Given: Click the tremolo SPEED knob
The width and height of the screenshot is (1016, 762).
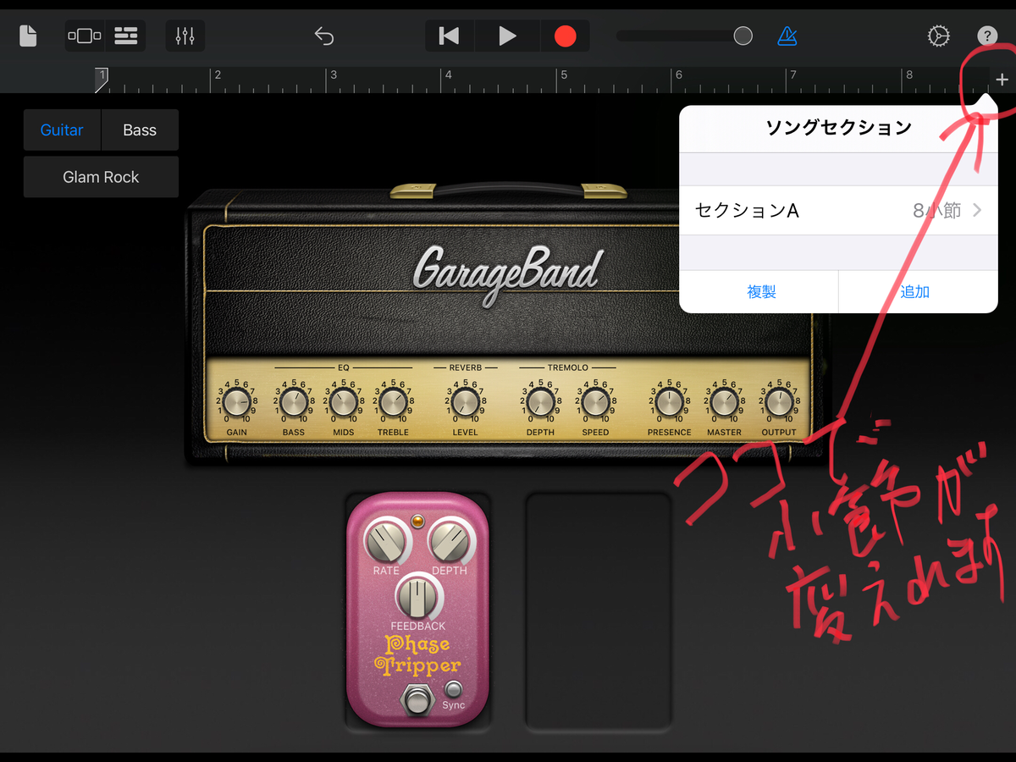Looking at the screenshot, I should pos(595,401).
